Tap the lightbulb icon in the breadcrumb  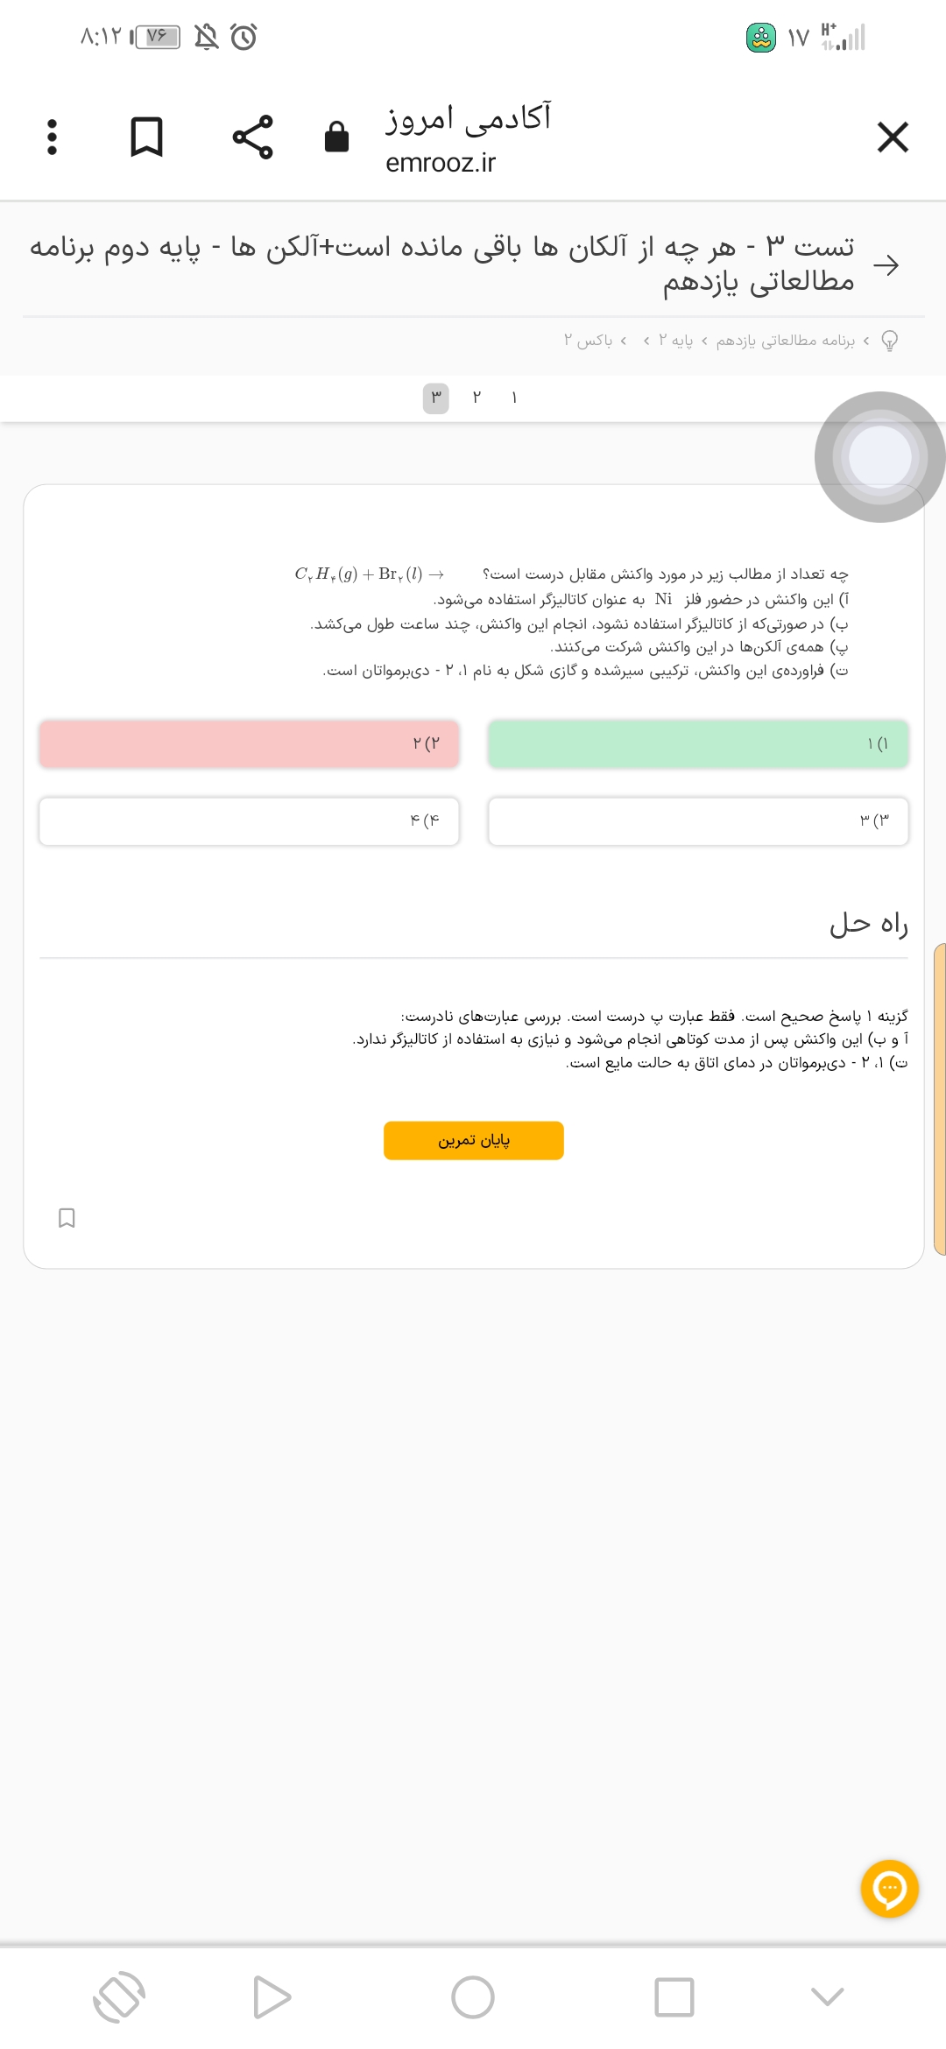point(889,341)
